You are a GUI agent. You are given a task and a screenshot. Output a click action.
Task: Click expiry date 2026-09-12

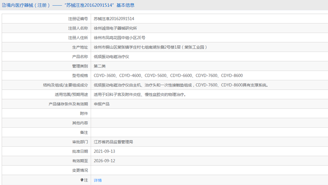[105, 161]
